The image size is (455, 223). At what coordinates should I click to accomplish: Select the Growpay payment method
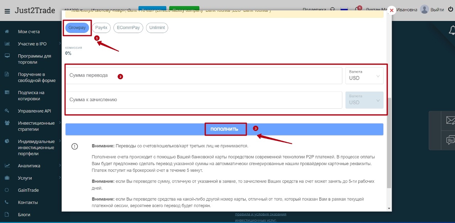click(x=77, y=28)
